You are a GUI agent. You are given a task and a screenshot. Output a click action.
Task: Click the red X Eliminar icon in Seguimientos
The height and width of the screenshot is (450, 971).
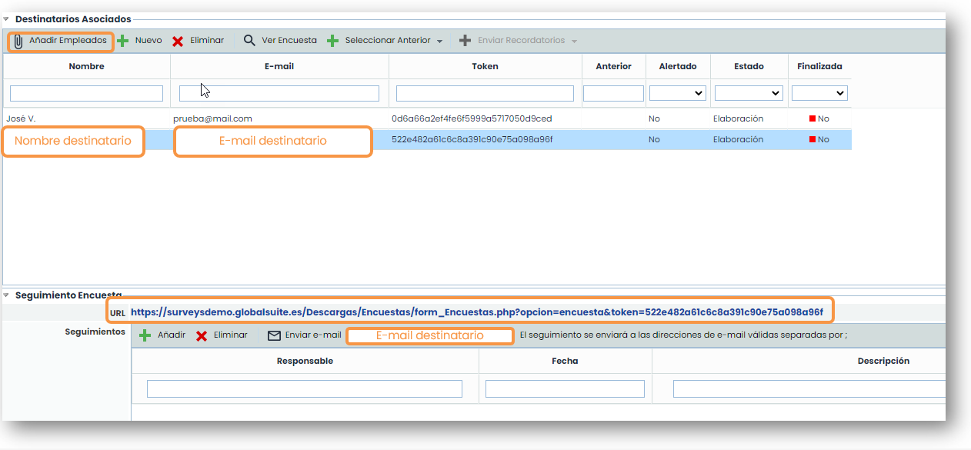(x=202, y=335)
